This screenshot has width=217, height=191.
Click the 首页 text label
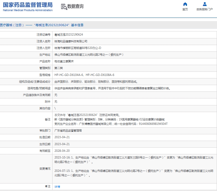185,9
